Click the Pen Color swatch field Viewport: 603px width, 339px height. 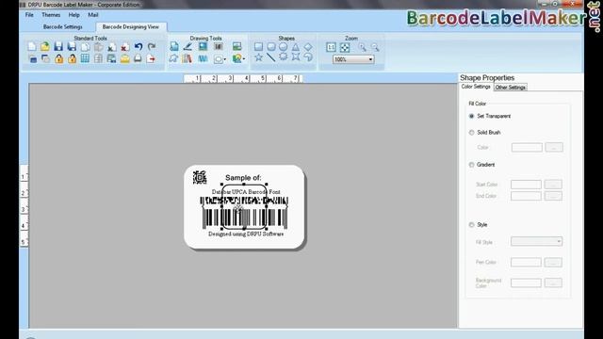[526, 263]
